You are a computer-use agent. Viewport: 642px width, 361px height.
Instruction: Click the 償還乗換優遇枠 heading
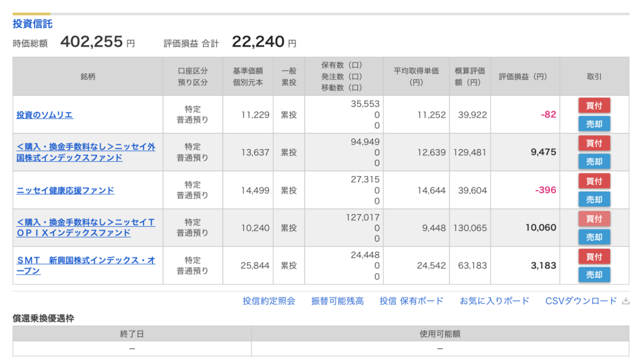[43, 318]
